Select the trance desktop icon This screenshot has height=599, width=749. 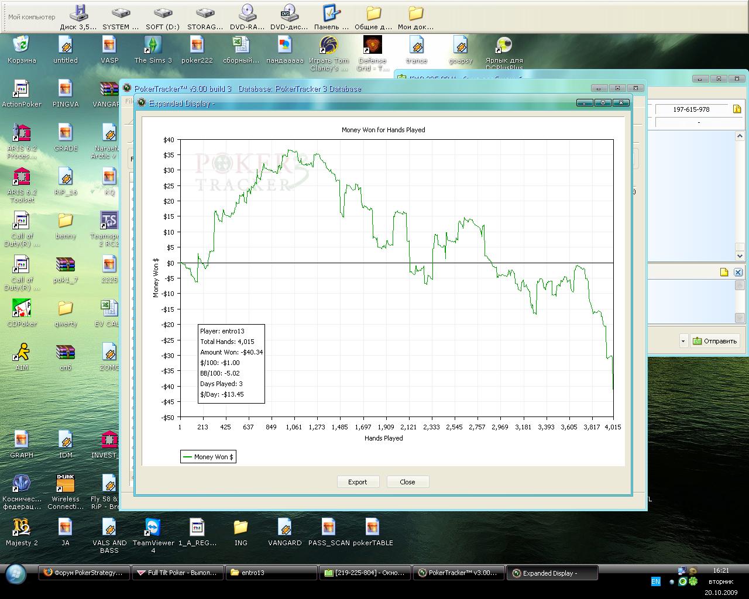click(x=417, y=50)
